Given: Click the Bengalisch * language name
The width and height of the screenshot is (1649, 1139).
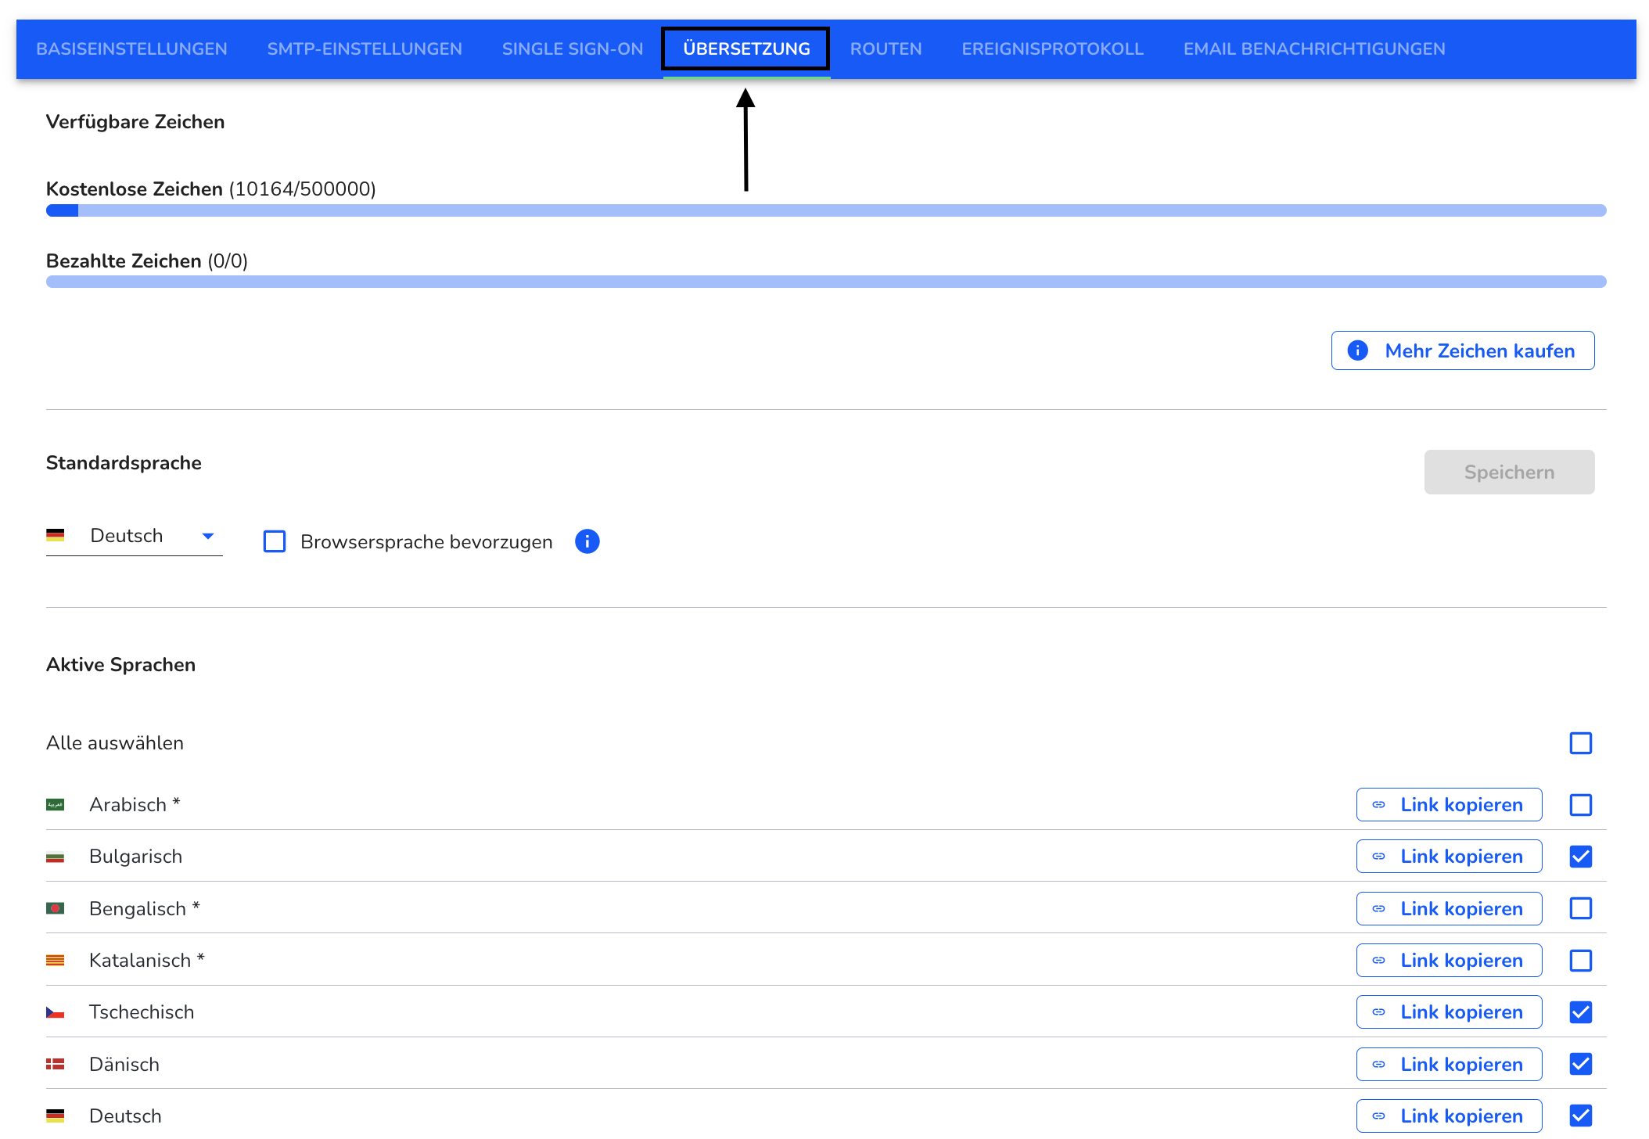Looking at the screenshot, I should coord(145,908).
